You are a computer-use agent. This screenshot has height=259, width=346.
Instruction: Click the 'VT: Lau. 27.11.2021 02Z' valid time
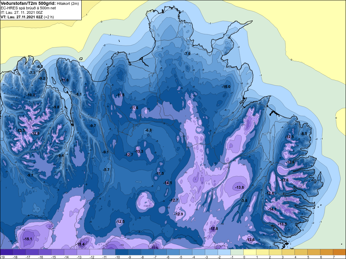[22, 17]
